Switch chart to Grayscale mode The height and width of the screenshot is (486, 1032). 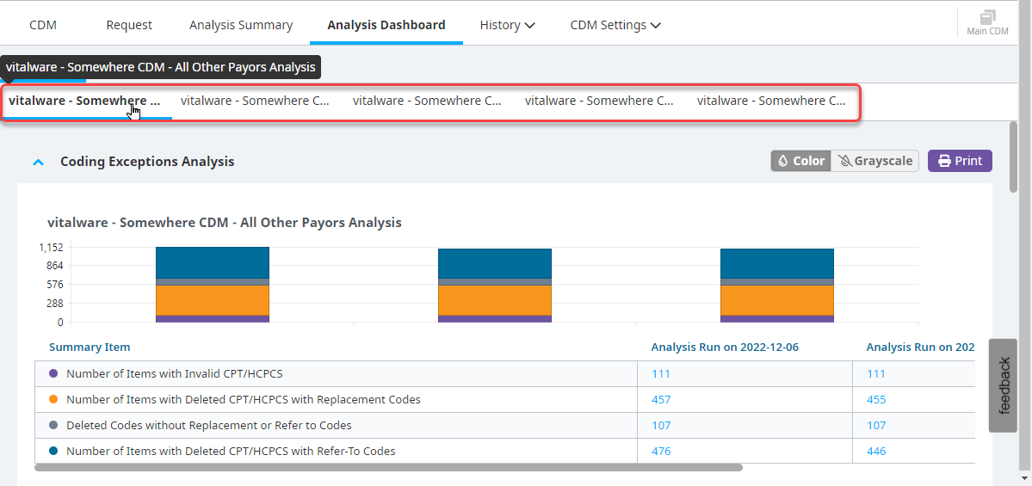(874, 161)
